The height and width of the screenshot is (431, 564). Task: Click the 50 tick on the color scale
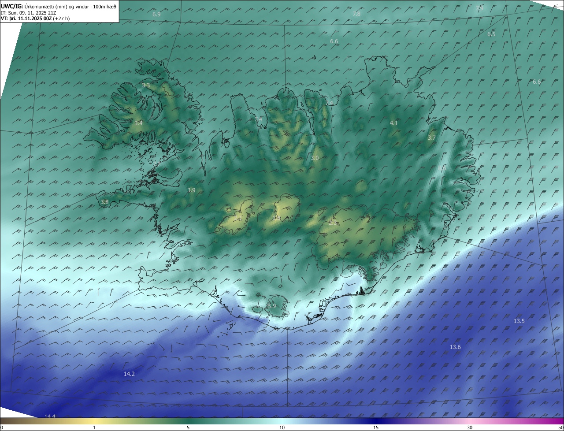(x=561, y=427)
